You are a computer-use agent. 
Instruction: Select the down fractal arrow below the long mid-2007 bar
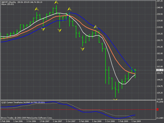pyautogui.click(x=60, y=30)
